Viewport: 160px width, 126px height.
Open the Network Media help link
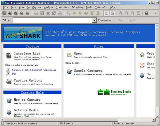(x=26, y=110)
